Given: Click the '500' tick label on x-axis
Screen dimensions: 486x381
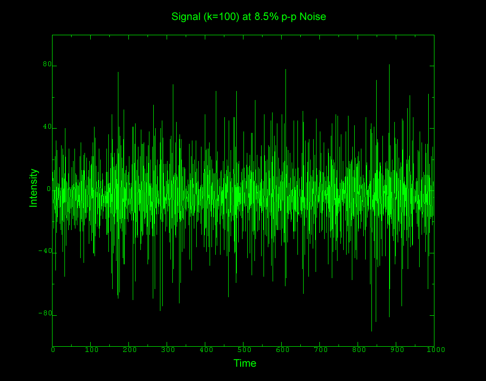Looking at the screenshot, I should 245,349.
